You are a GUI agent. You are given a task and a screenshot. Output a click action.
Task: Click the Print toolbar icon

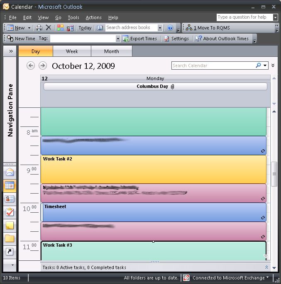tap(39, 28)
